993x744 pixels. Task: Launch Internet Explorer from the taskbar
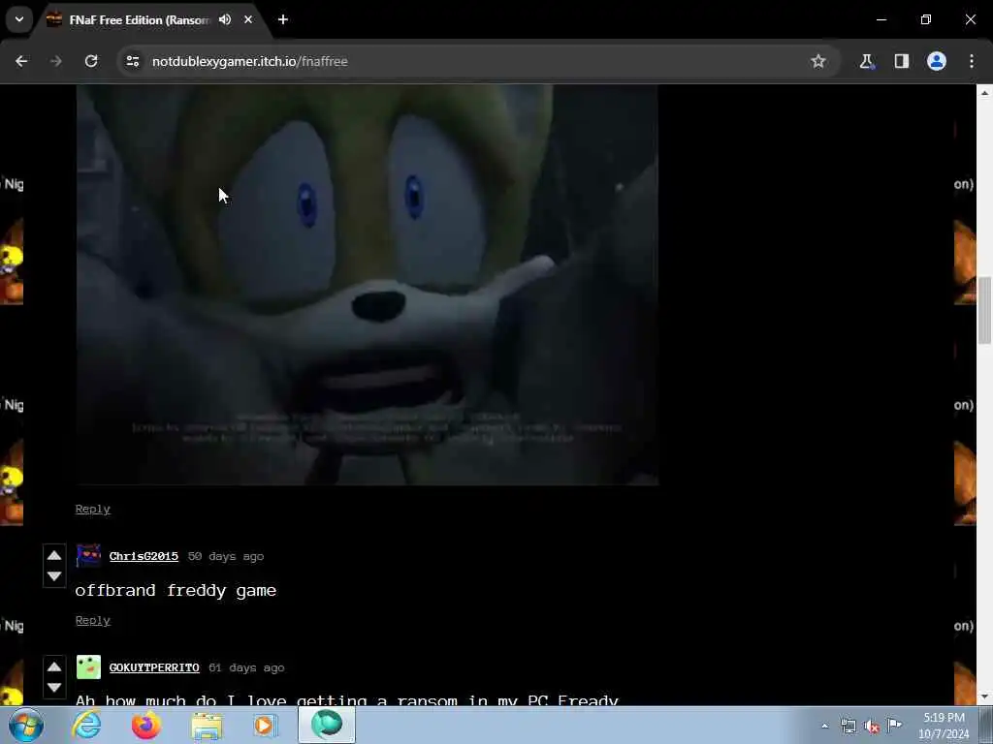(x=86, y=725)
